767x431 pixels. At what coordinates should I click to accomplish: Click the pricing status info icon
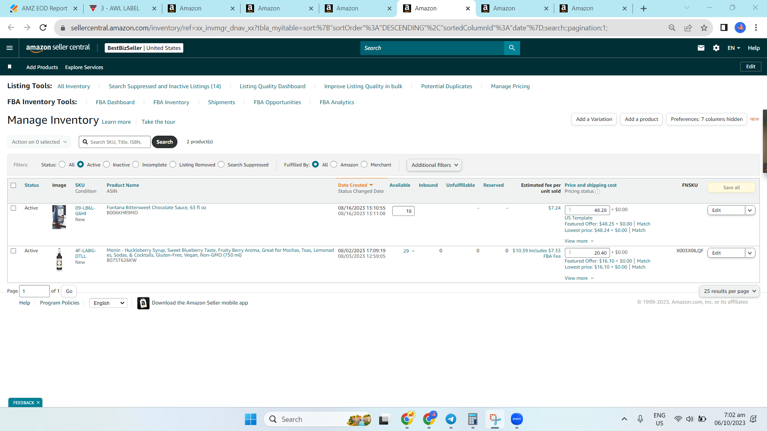point(598,192)
